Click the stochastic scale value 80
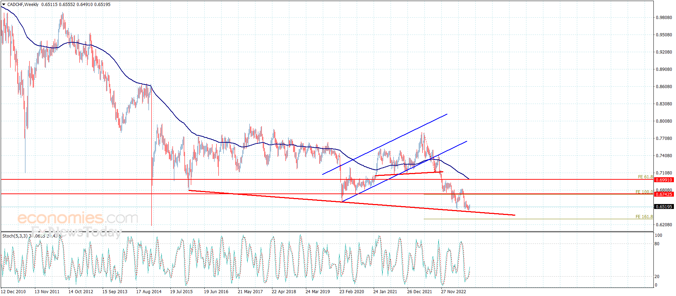This screenshot has height=296, width=676. click(657, 244)
